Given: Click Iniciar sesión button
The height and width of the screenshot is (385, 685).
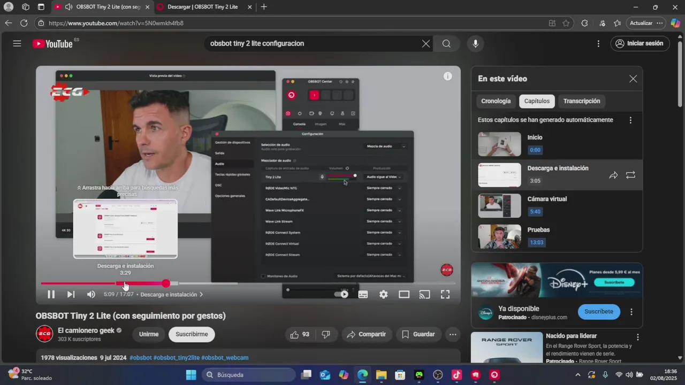Looking at the screenshot, I should [640, 44].
